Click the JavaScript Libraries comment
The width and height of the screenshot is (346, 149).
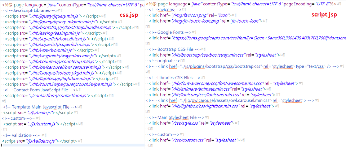(31, 10)
